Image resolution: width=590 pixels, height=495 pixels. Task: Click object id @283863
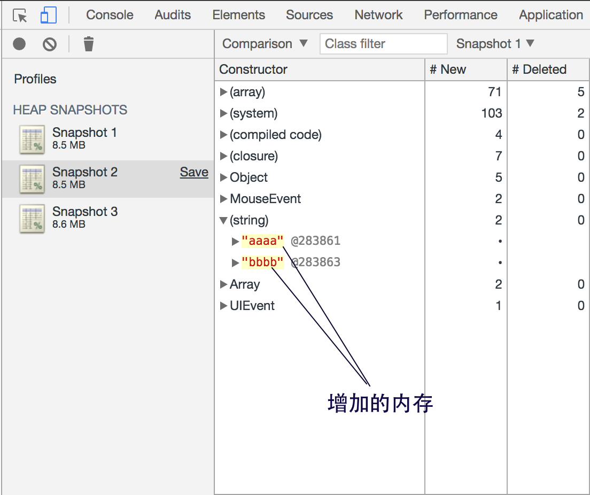pos(315,262)
